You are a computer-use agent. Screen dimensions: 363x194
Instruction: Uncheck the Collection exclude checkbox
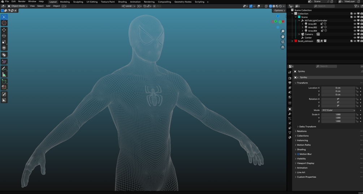[x=351, y=14]
